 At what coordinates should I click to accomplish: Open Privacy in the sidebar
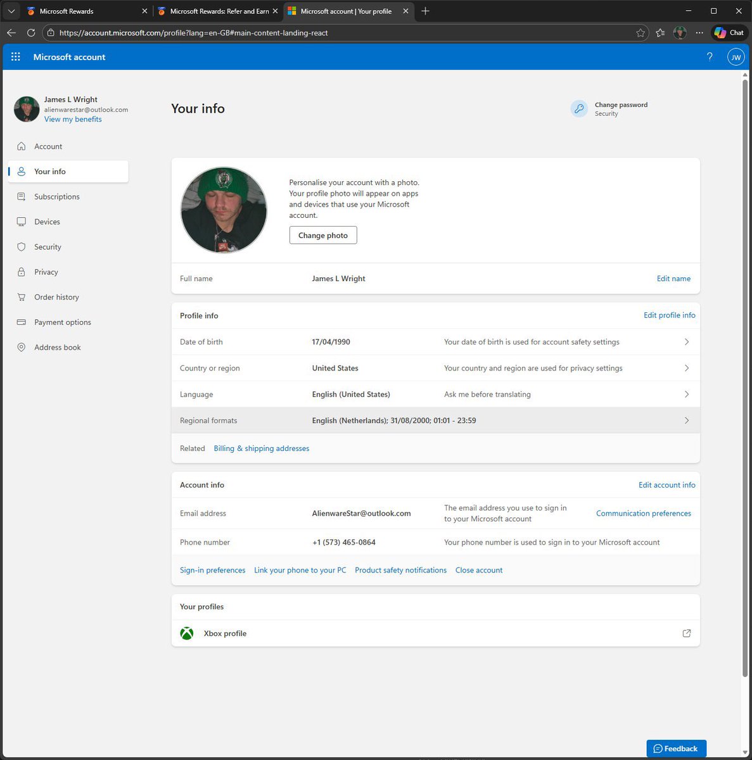click(68, 272)
